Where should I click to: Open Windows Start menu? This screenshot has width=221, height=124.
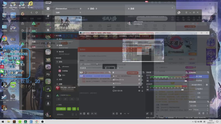point(3,122)
